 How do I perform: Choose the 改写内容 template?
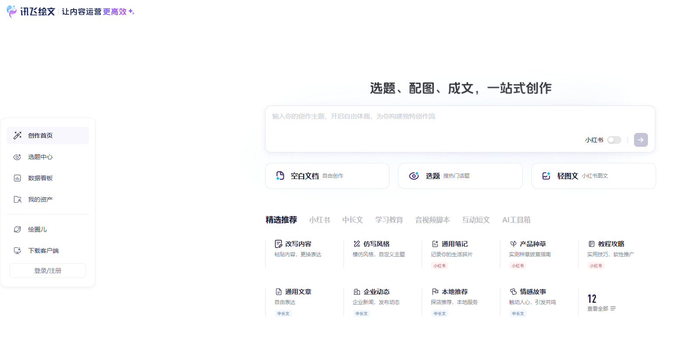coord(298,244)
